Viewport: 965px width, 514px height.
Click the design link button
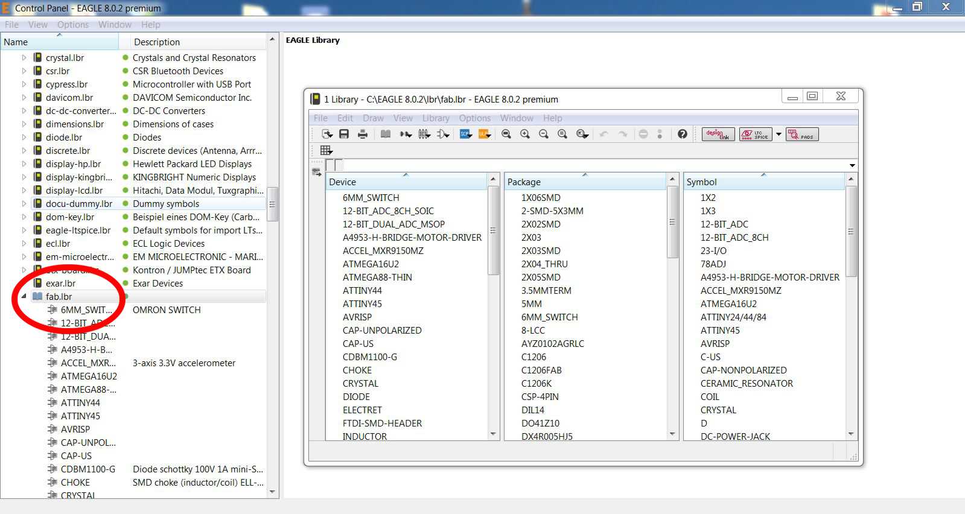point(718,134)
